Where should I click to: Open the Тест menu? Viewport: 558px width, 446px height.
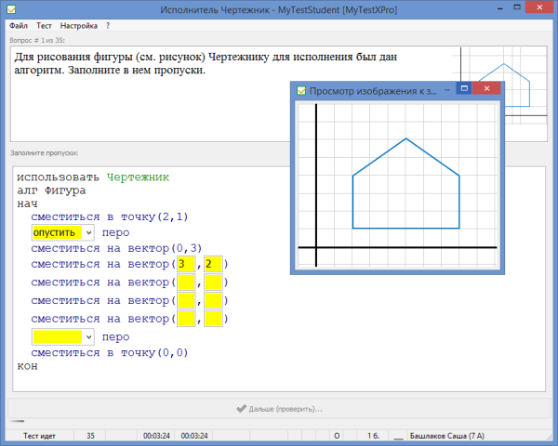[x=45, y=26]
